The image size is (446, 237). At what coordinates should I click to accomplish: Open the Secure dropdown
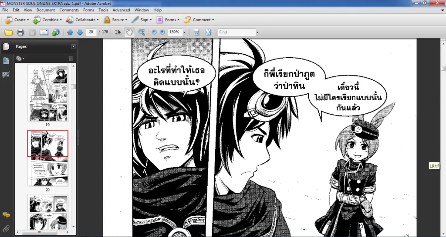pos(115,20)
